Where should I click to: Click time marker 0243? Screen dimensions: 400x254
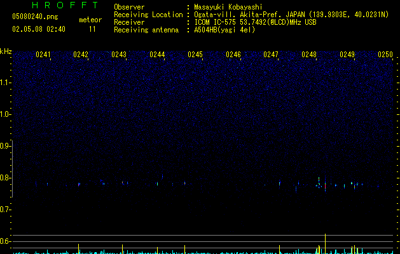(119, 55)
